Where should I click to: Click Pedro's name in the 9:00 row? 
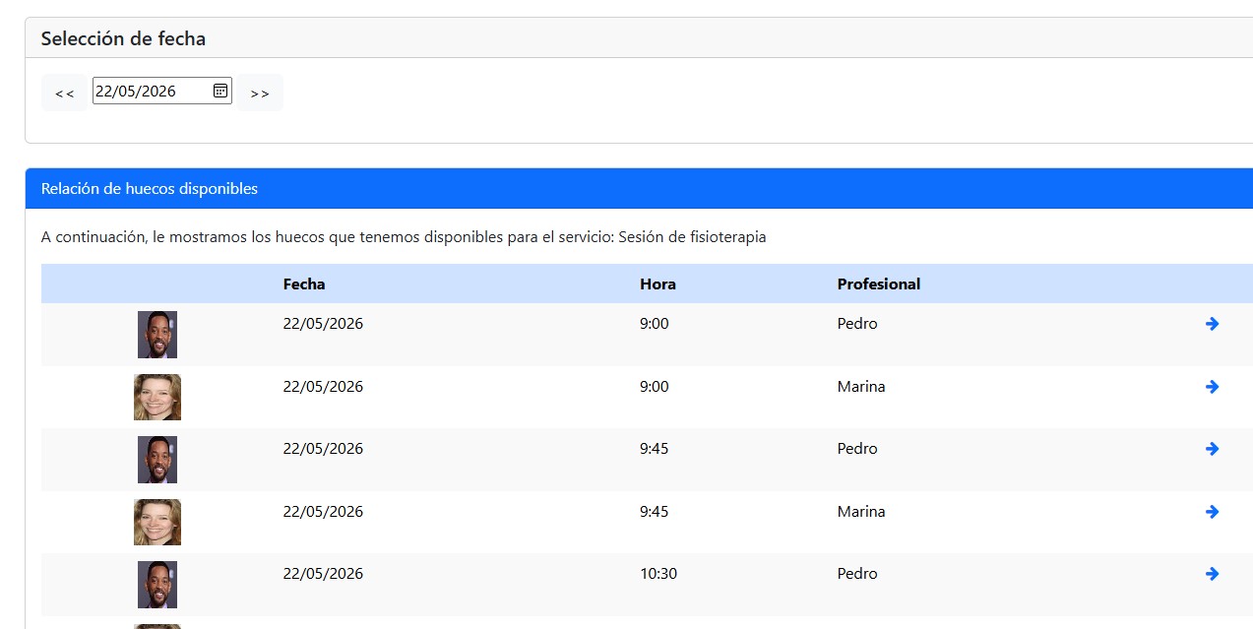click(857, 324)
